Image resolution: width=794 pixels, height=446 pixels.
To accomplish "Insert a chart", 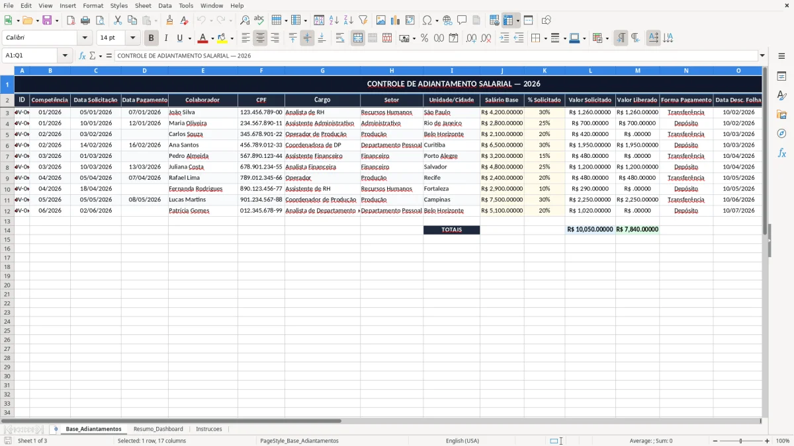I will tap(396, 20).
